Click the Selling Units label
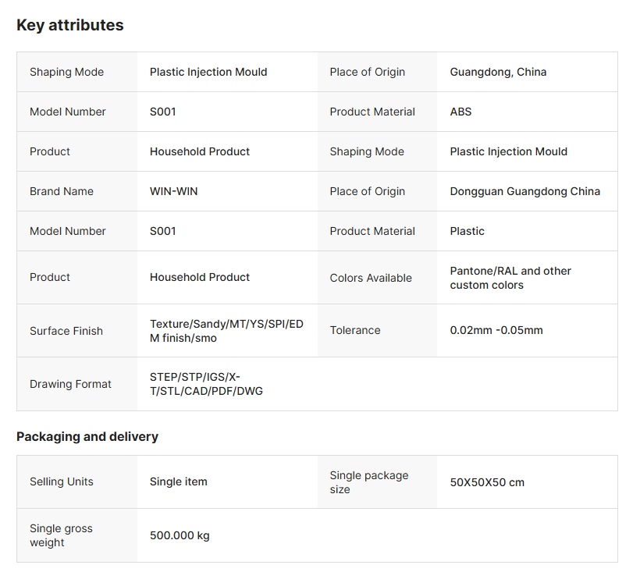 click(x=62, y=481)
